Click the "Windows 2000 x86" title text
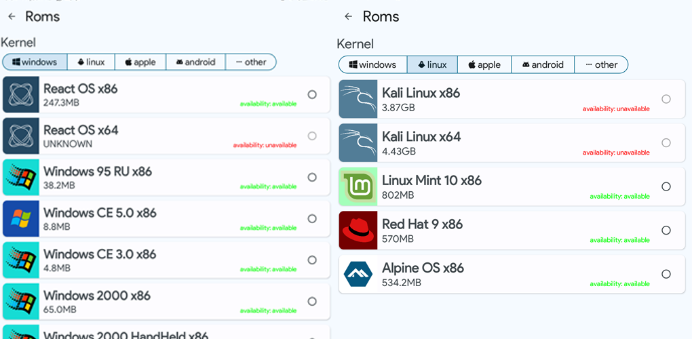The height and width of the screenshot is (339, 692). pos(97,296)
